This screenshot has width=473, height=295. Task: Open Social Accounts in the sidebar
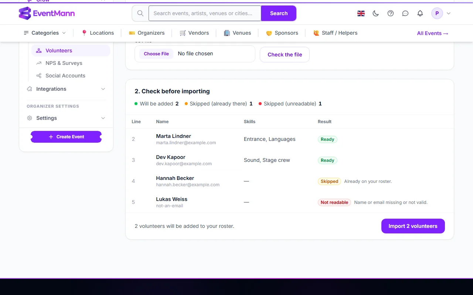coord(71,76)
